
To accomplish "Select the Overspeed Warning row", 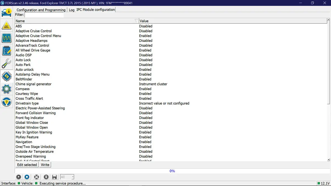I will (171, 157).
